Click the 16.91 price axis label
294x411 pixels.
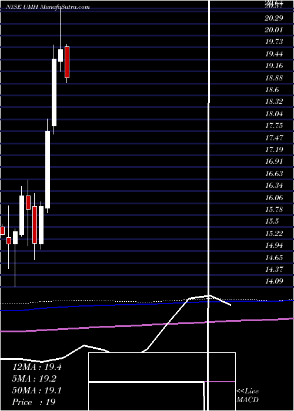[x=274, y=161]
